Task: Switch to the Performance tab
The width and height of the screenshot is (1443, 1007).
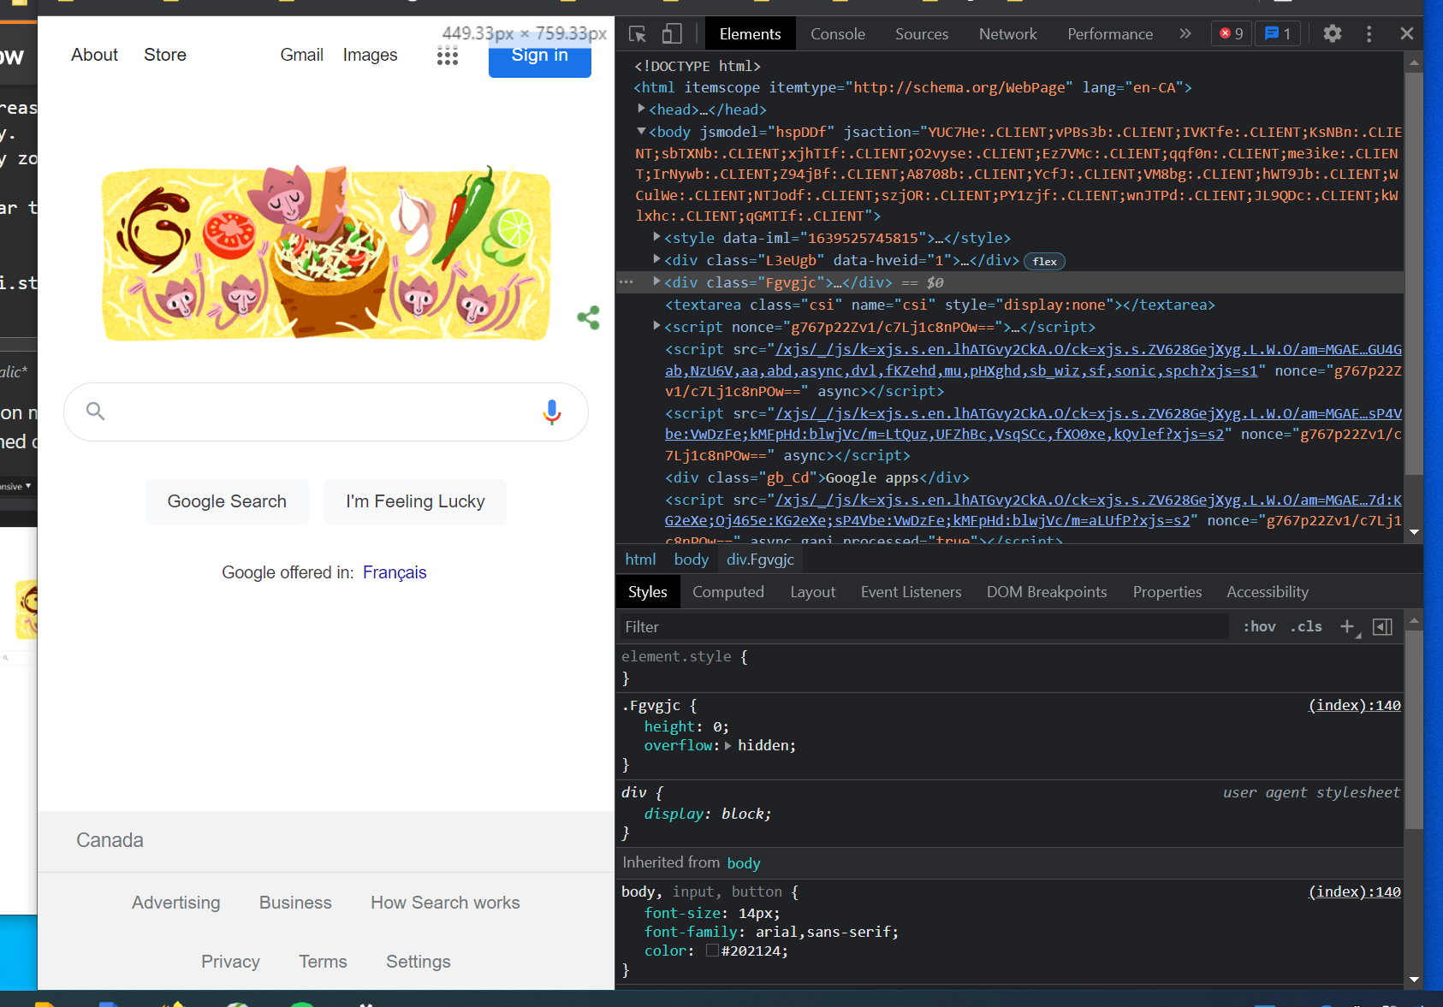Action: coord(1110,34)
